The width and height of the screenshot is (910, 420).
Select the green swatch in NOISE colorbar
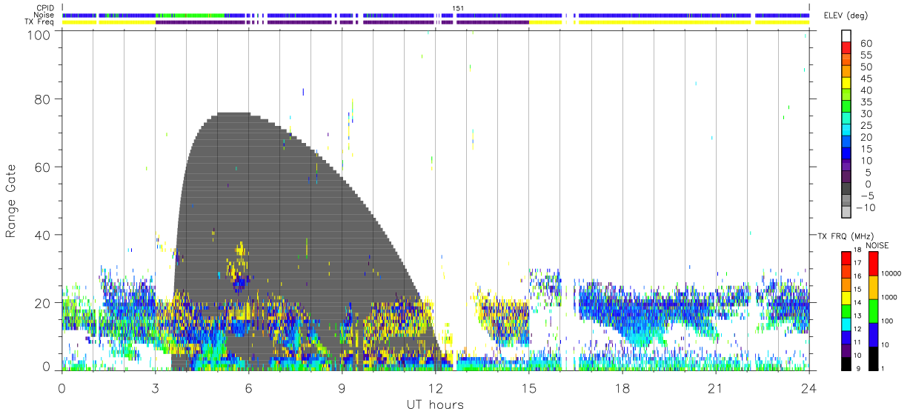click(873, 311)
